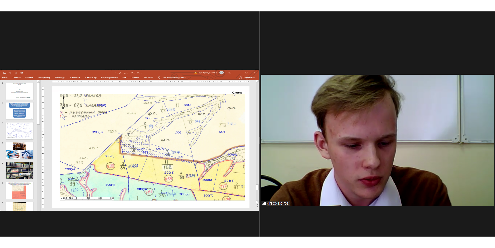Select slide 2 thumbnail with blue box
The image size is (495, 248).
[19, 111]
